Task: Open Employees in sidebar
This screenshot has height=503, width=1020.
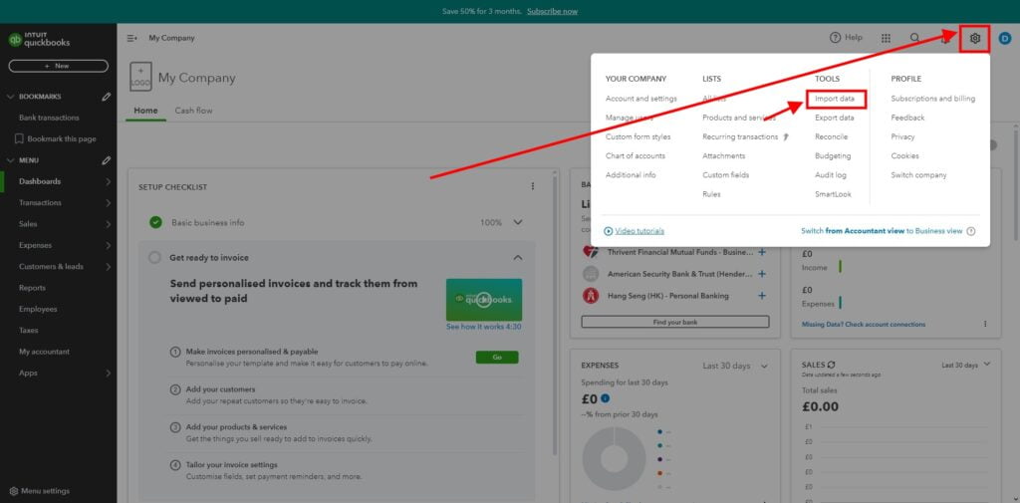Action: 38,309
